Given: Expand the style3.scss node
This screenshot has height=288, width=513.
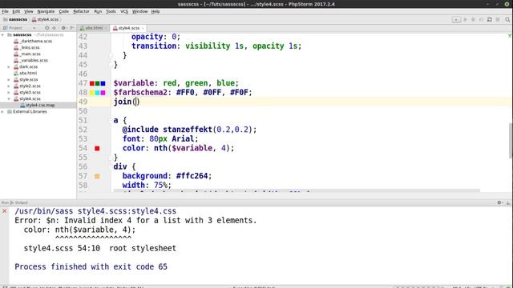Looking at the screenshot, I should [9, 93].
